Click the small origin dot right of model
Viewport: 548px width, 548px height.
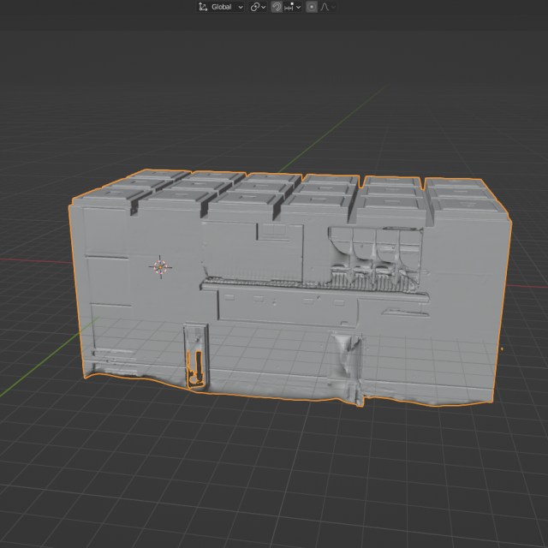[502, 348]
